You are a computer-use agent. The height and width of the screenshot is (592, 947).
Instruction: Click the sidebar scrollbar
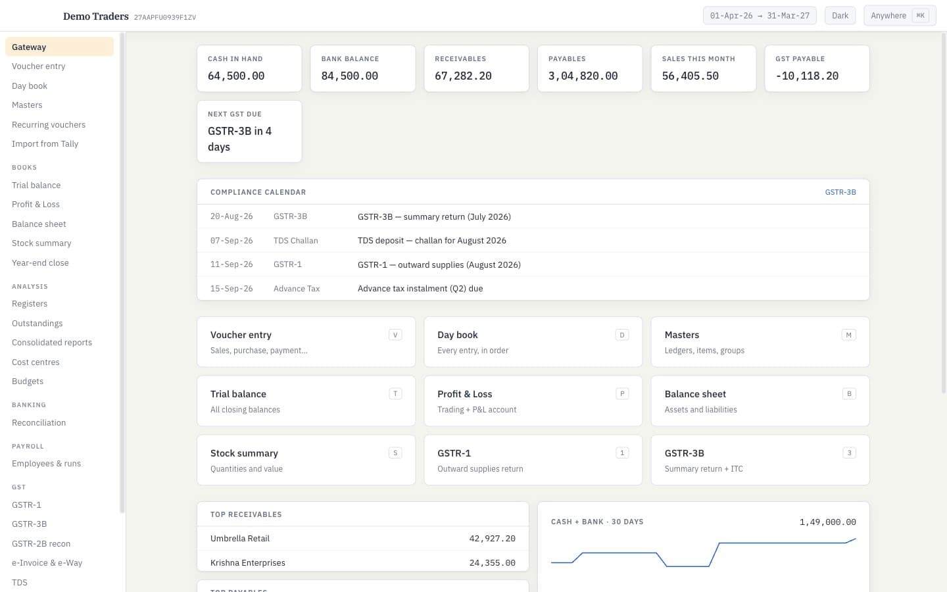(122, 272)
